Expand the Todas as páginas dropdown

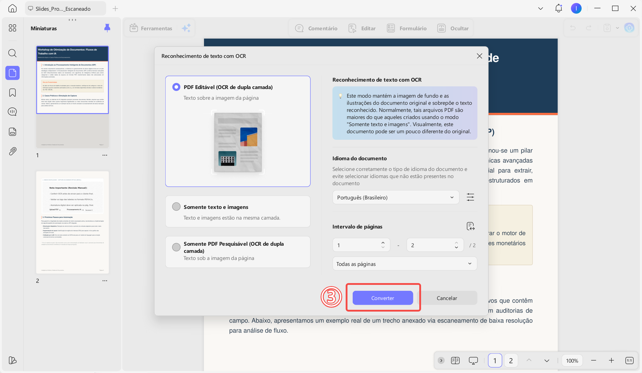pyautogui.click(x=405, y=264)
